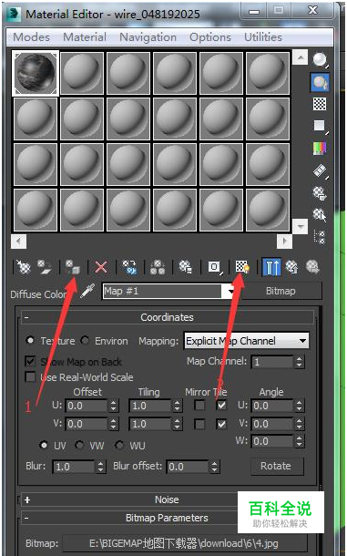Click the Select by Material icon
This screenshot has width=347, height=556.
coord(320,215)
